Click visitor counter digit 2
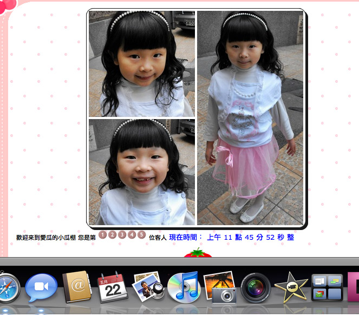Image resolution: width=359 pixels, height=315 pixels. coord(112,235)
